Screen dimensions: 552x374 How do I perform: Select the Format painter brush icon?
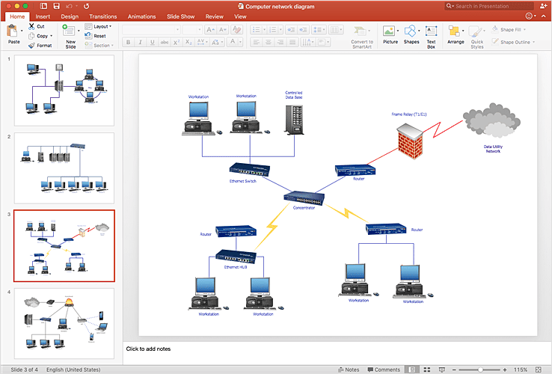pos(31,46)
